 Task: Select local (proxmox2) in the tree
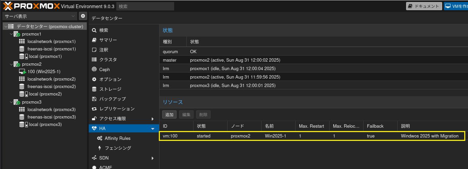pyautogui.click(x=45, y=94)
